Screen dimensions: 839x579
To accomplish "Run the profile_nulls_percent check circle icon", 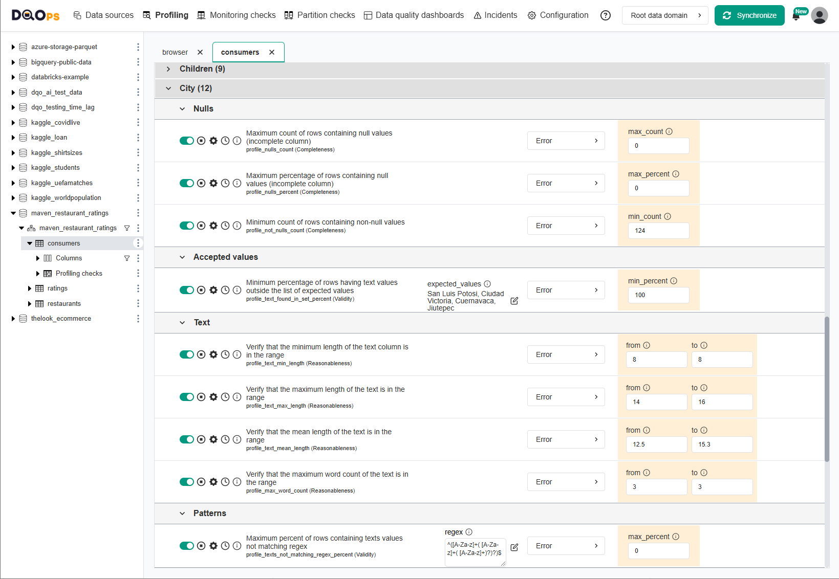I will 201,183.
